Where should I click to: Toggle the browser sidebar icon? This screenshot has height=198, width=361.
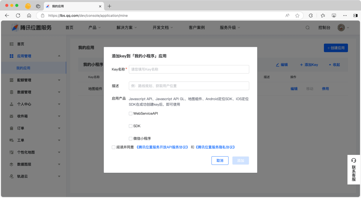point(355,15)
